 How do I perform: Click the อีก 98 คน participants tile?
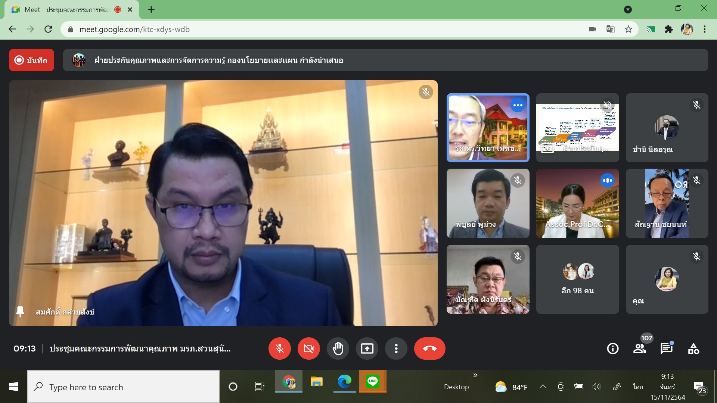click(x=577, y=279)
